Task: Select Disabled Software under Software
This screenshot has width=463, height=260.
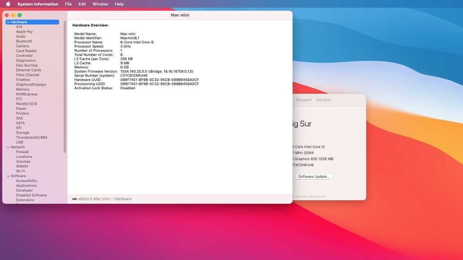Action: coord(31,195)
